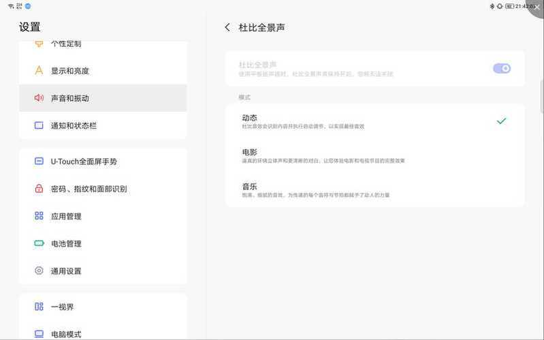Click the battery indicator in status bar
The width and height of the screenshot is (544, 340).
click(509, 6)
